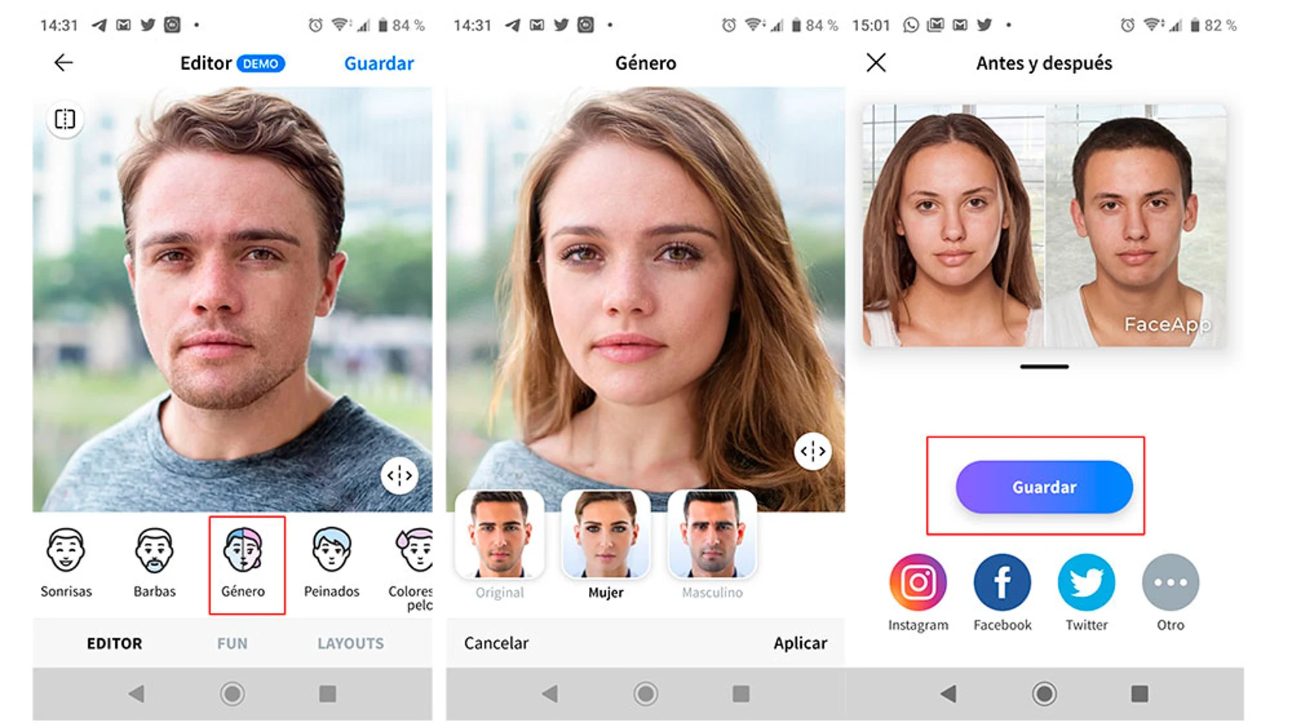This screenshot has height=727, width=1292.
Task: Tap Aplicar on the Género screen
Action: click(x=800, y=643)
